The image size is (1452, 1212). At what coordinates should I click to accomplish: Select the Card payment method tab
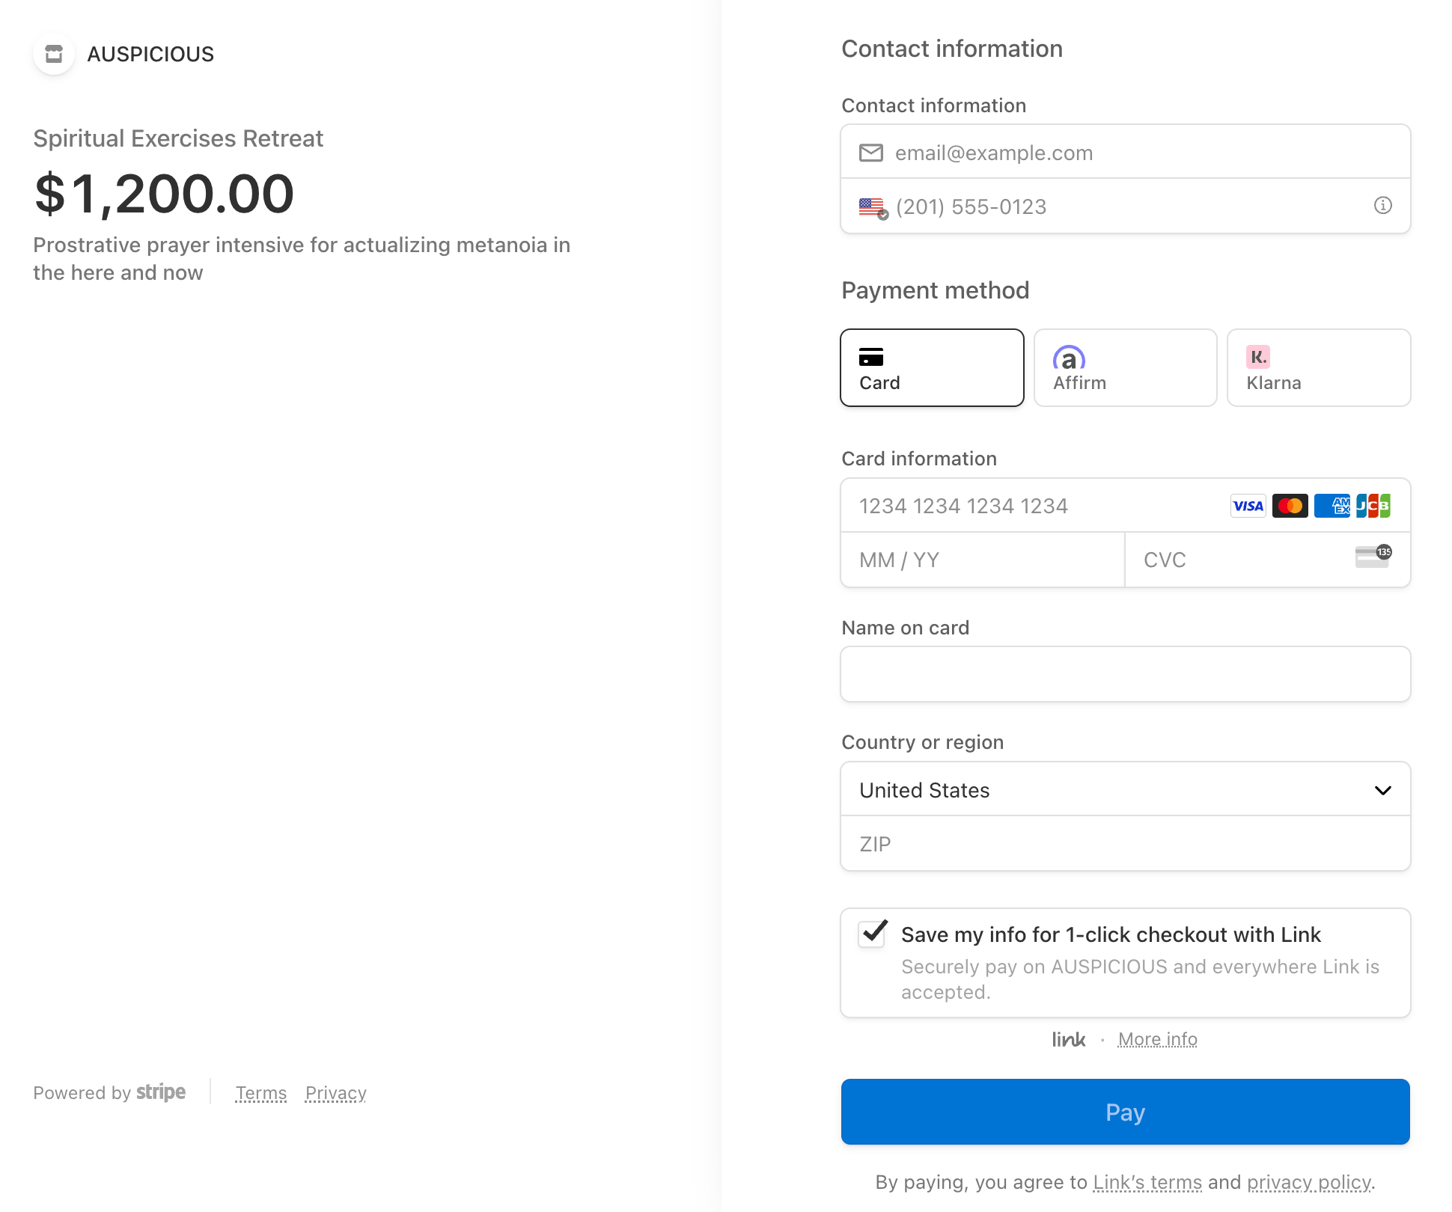point(932,368)
